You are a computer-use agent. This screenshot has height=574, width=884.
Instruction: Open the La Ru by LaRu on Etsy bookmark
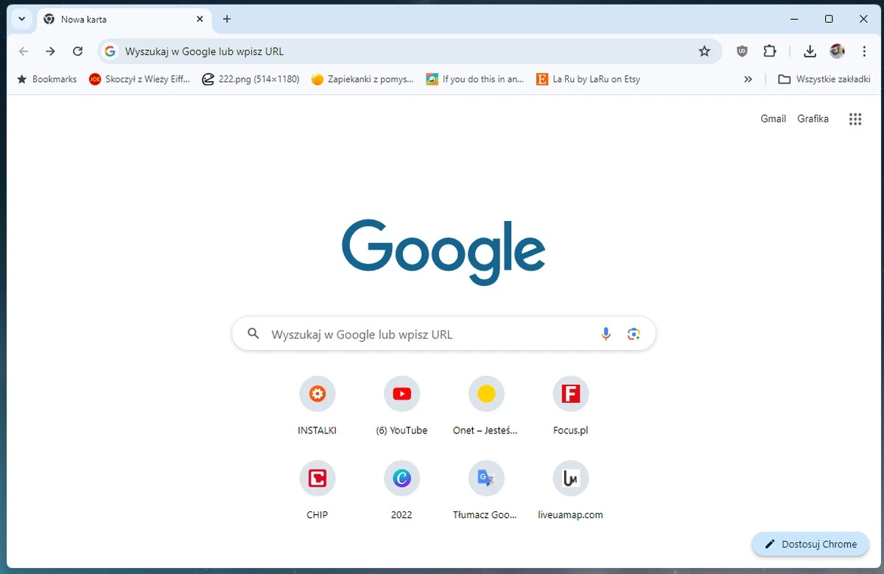(589, 79)
